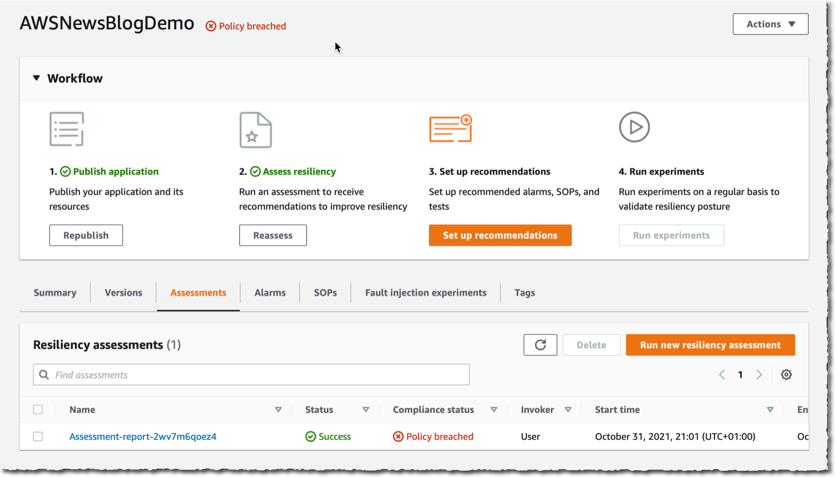836x477 pixels.
Task: Click the Set up recommendations orange icon
Action: [450, 128]
